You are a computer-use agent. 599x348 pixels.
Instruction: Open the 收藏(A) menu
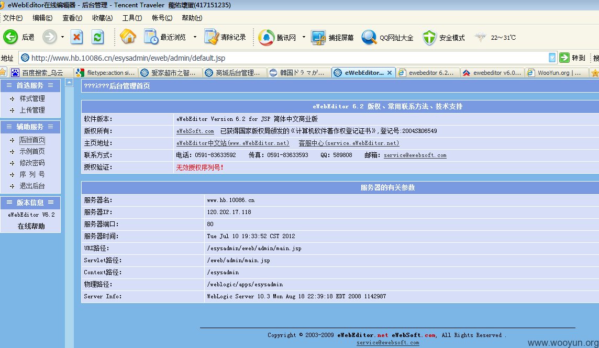click(102, 18)
